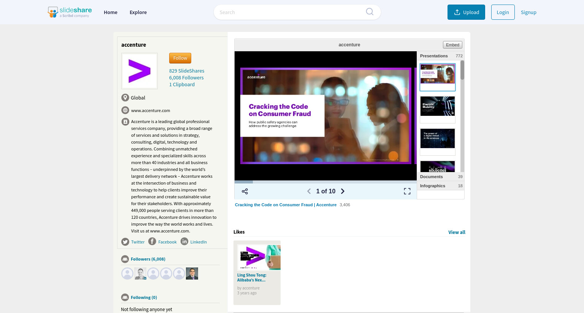Share the presentation using share icon

coord(245,191)
